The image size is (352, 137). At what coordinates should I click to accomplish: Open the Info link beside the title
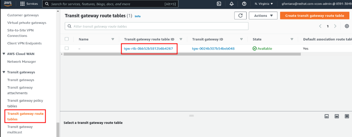point(138,17)
